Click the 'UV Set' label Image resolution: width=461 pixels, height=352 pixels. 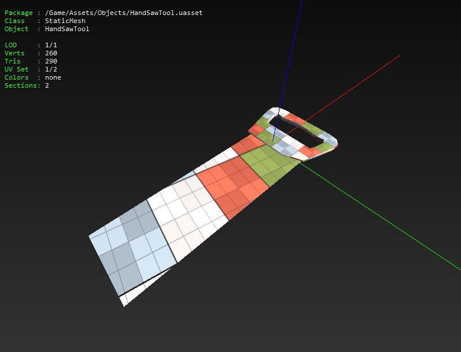pos(16,69)
